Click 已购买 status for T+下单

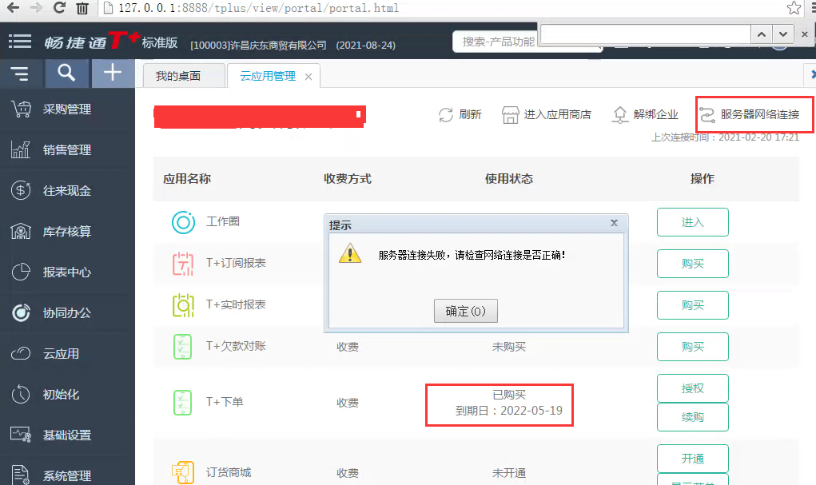(x=509, y=395)
